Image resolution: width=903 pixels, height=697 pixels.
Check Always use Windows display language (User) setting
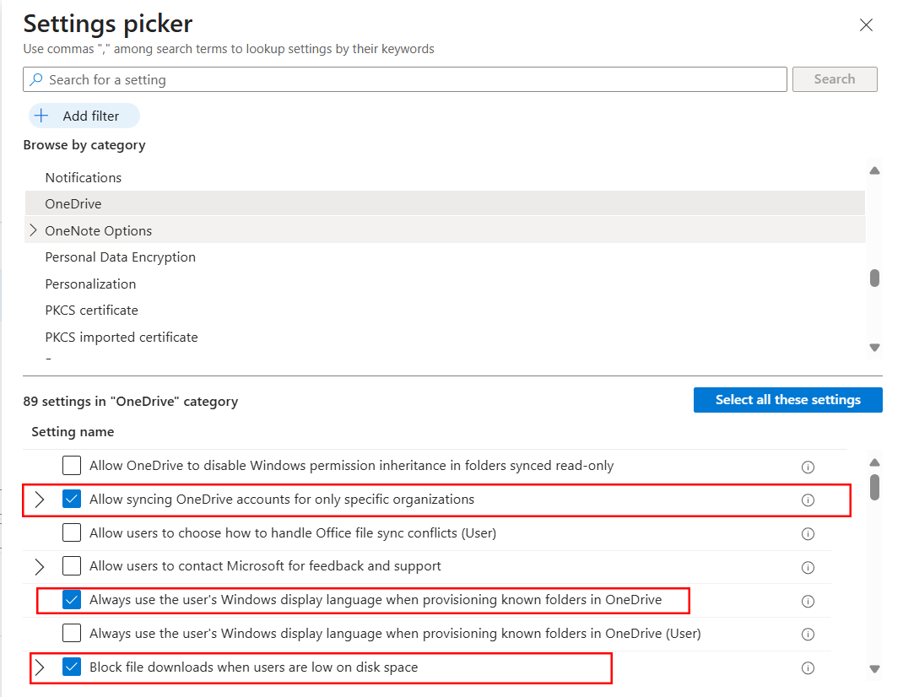coord(72,633)
